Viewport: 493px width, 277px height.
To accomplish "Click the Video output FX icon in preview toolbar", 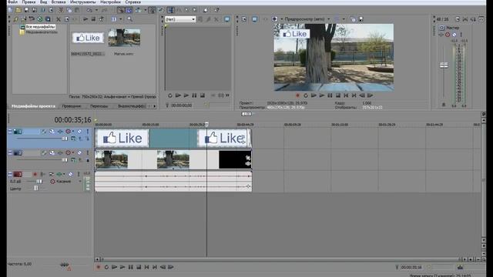I will [x=265, y=19].
